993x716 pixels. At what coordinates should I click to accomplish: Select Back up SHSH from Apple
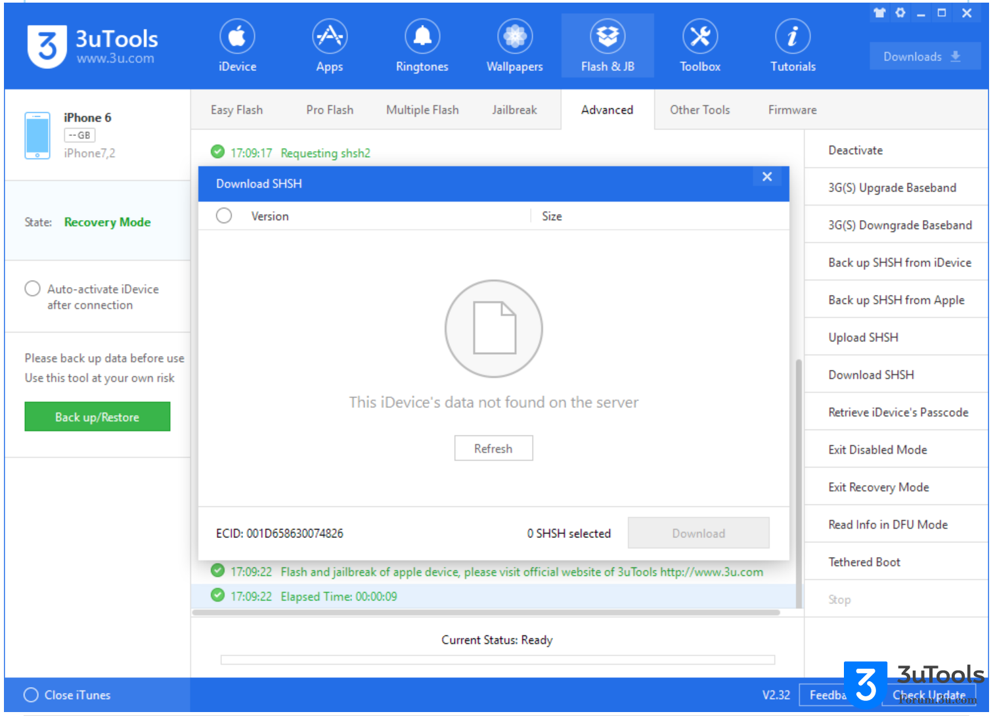(x=896, y=300)
